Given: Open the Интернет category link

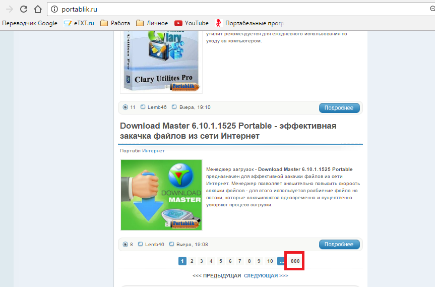Looking at the screenshot, I should [153, 151].
